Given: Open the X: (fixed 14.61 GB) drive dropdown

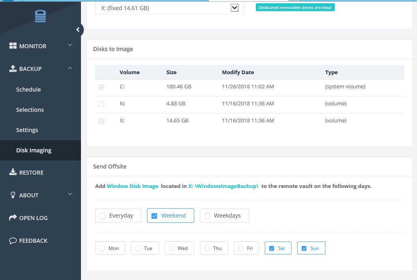Looking at the screenshot, I should point(169,8).
